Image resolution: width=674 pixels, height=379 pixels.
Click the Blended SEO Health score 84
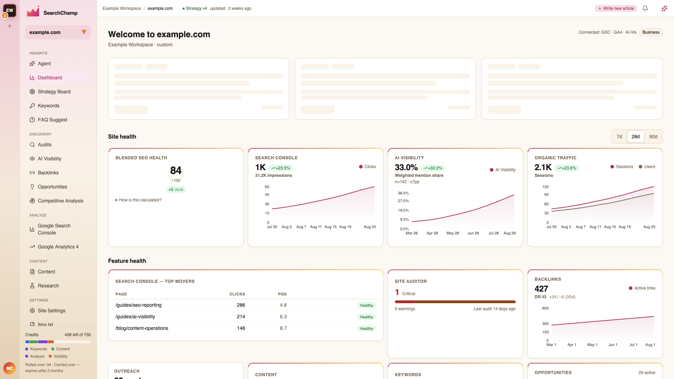click(176, 171)
